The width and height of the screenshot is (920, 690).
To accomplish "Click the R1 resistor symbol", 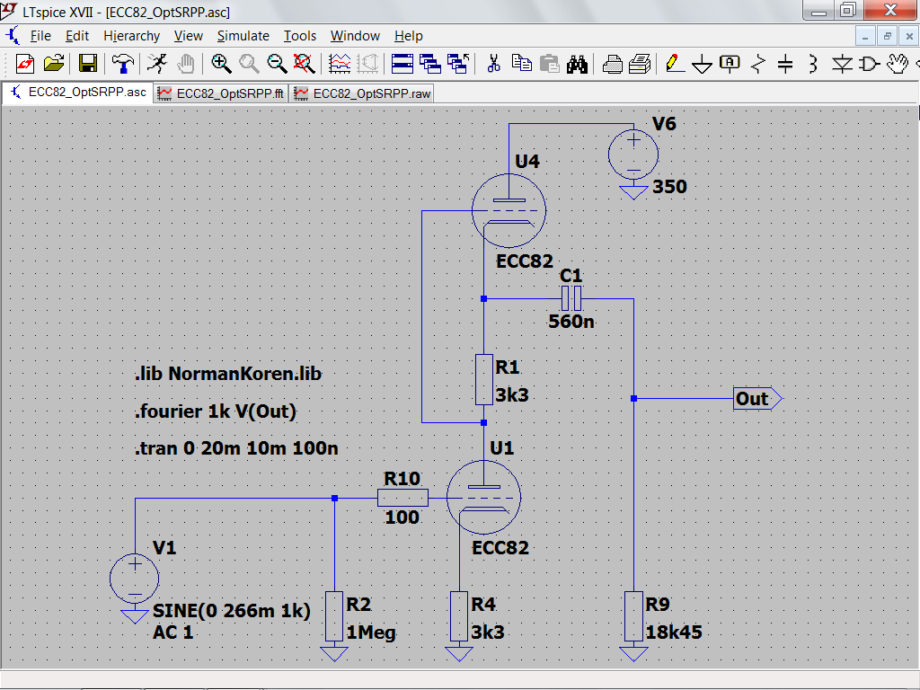I will (x=483, y=380).
